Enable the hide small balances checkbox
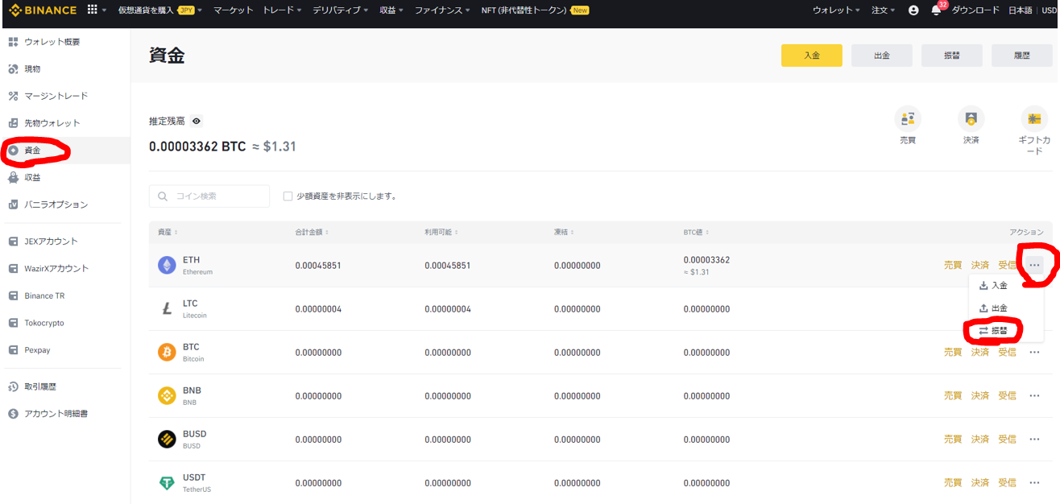This screenshot has height=504, width=1060. tap(288, 196)
